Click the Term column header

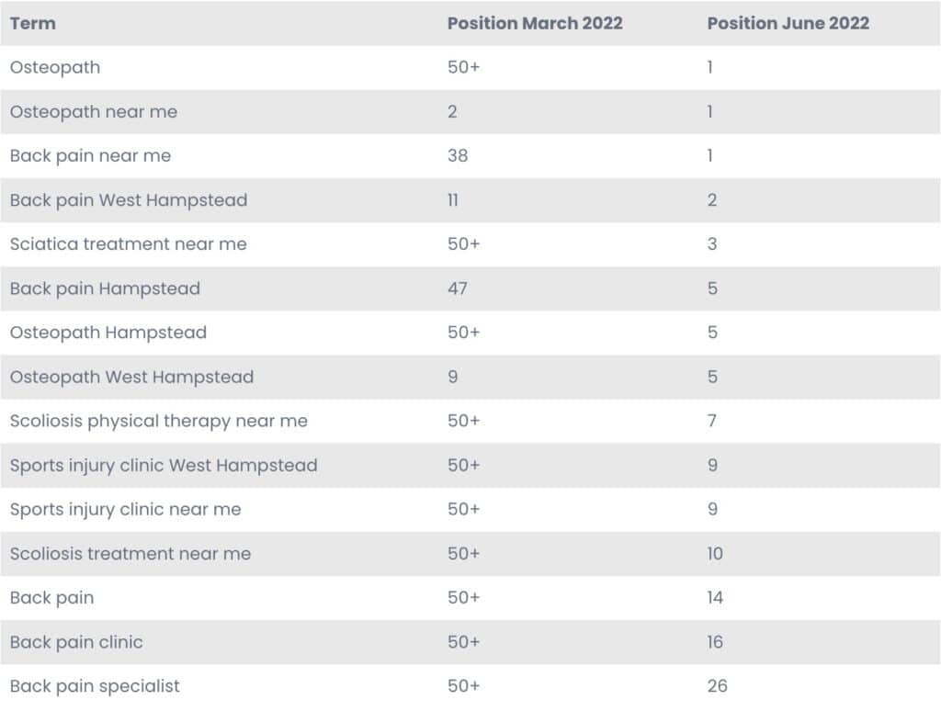33,23
